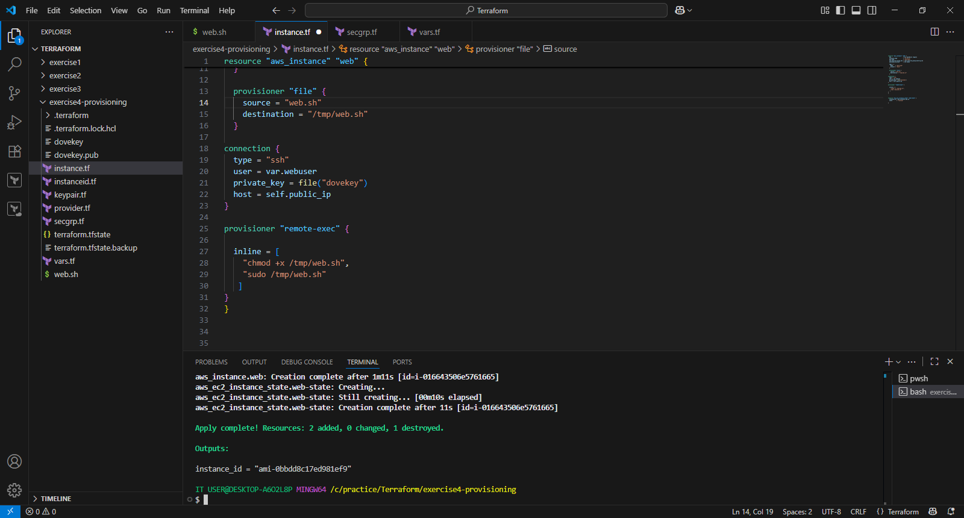Expand the exercise2 folder
The height and width of the screenshot is (518, 964).
(43, 75)
